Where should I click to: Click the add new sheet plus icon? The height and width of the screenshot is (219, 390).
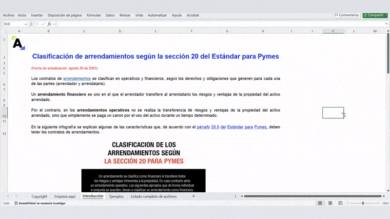pos(194,196)
